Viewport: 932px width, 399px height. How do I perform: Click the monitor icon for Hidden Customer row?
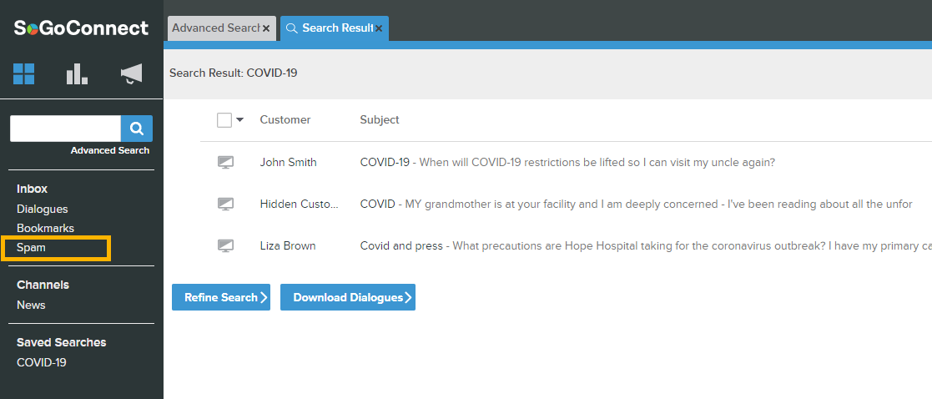pos(225,205)
